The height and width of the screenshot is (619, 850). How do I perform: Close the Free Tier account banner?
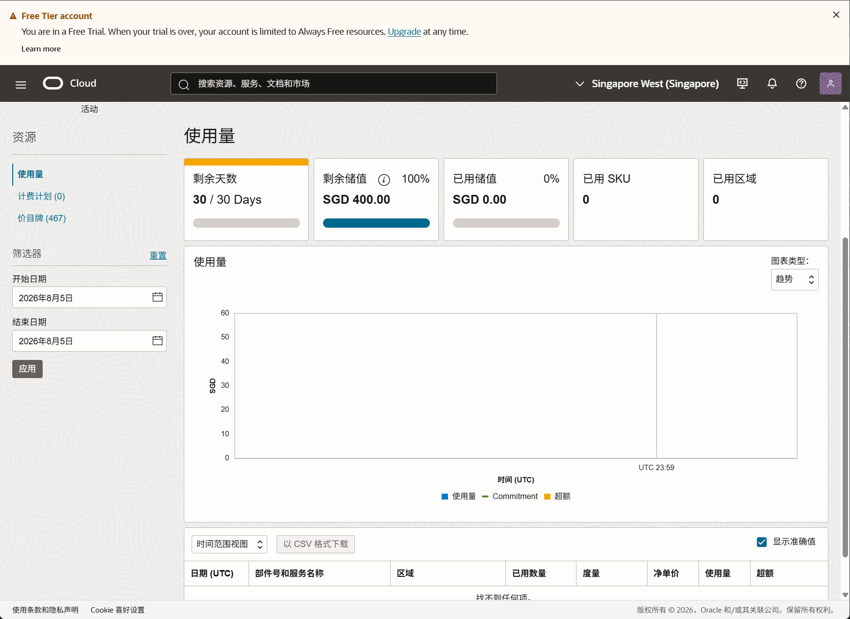pyautogui.click(x=836, y=15)
